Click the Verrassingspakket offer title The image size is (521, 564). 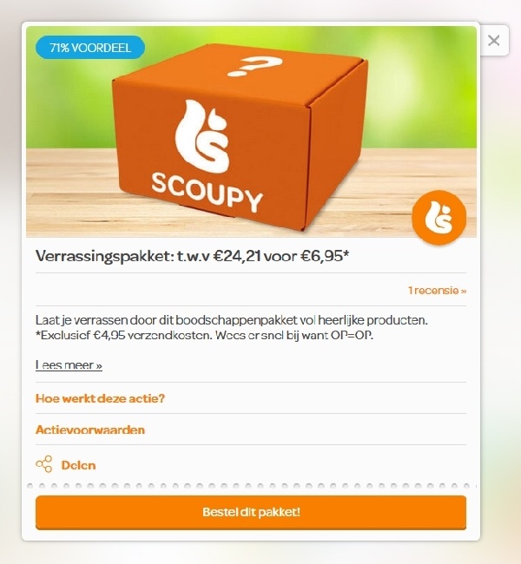pos(192,256)
